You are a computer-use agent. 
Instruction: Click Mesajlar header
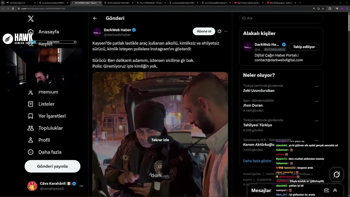[x=261, y=190]
